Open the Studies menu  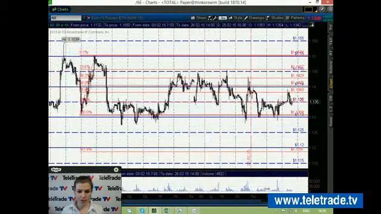click(x=275, y=18)
